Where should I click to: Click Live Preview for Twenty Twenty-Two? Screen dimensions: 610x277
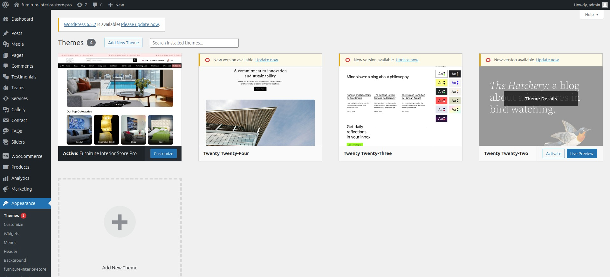click(x=582, y=153)
